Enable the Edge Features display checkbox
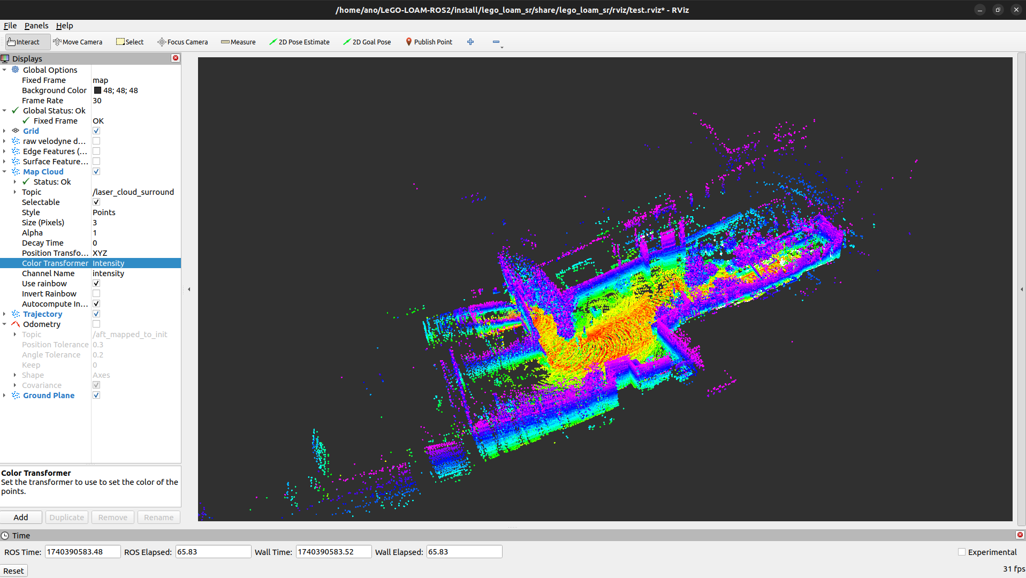The height and width of the screenshot is (578, 1026). [96, 151]
